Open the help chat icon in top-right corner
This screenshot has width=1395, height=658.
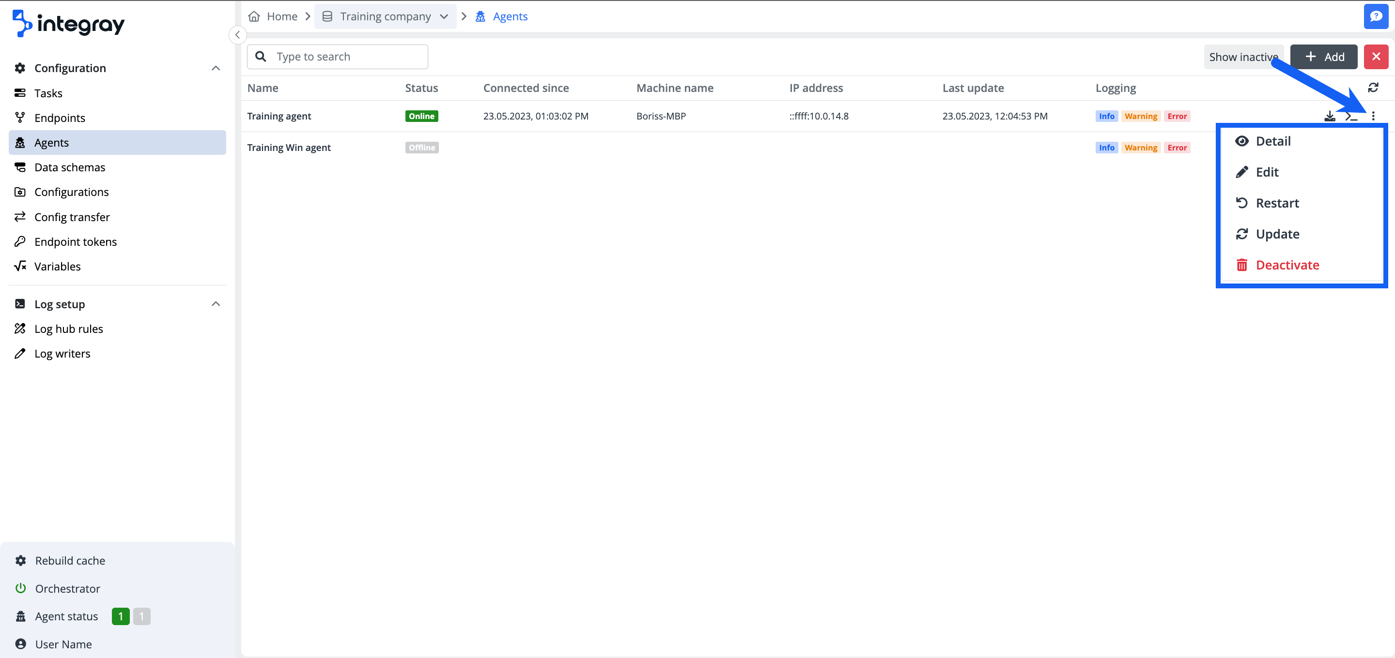[x=1376, y=16]
